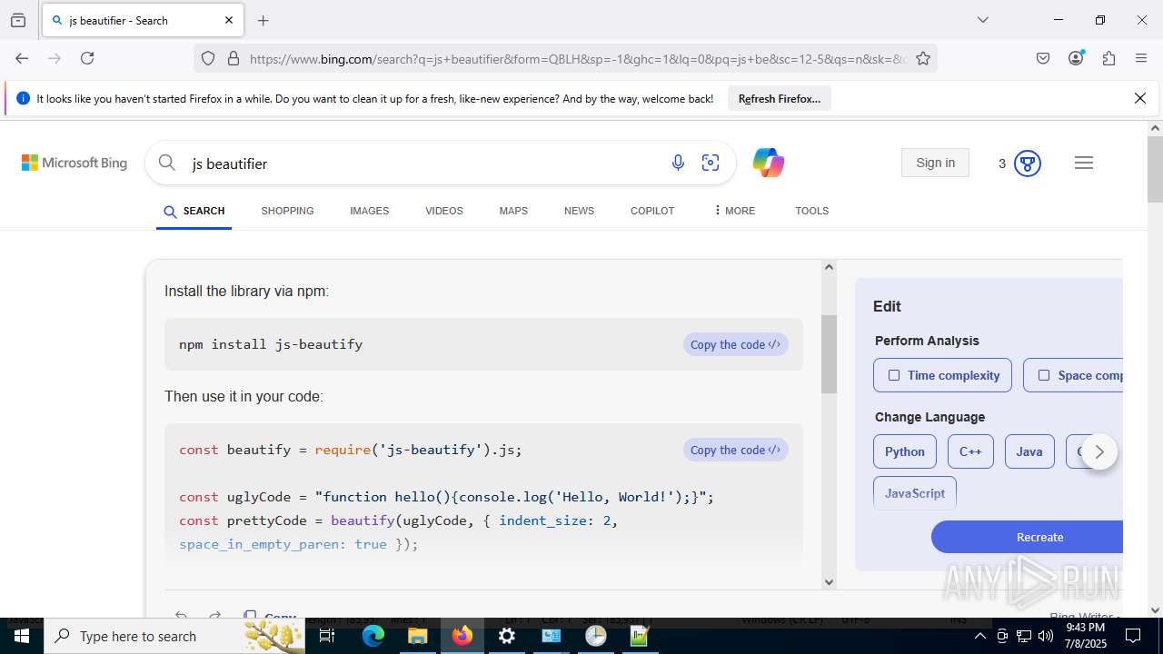Click the code panel scrollbar thumb
The height and width of the screenshot is (654, 1163).
[x=829, y=354]
